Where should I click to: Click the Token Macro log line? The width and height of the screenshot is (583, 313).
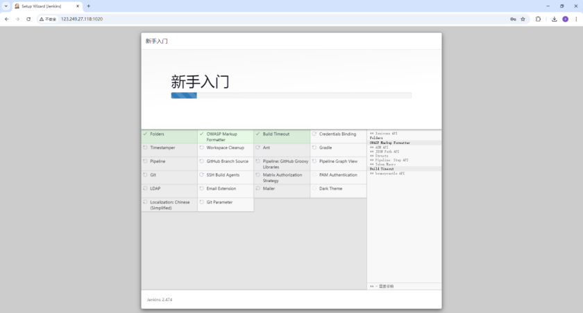coord(382,164)
